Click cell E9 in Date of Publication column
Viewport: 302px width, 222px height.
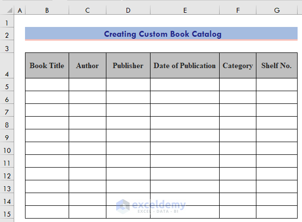click(x=185, y=136)
